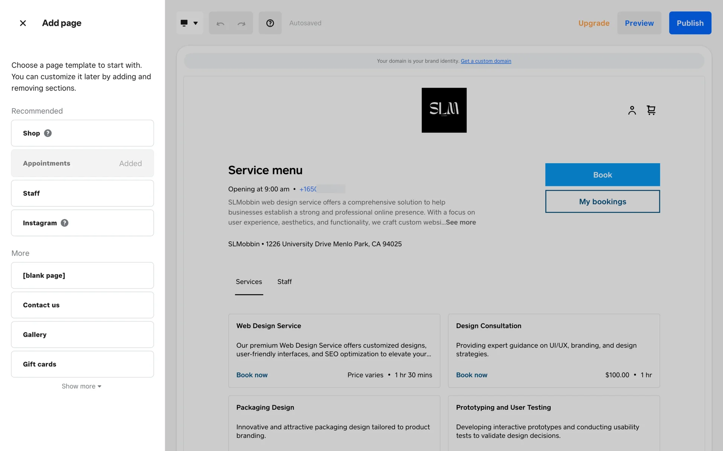This screenshot has width=723, height=451.
Task: Click the undo arrow icon
Action: tap(220, 23)
